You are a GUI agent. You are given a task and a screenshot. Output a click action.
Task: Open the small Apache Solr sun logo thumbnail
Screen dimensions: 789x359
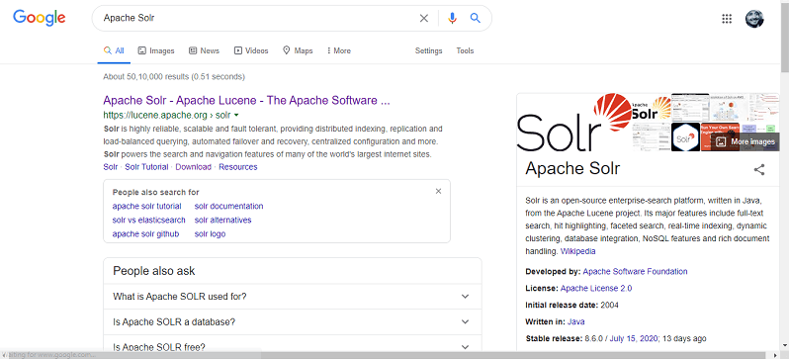click(652, 107)
